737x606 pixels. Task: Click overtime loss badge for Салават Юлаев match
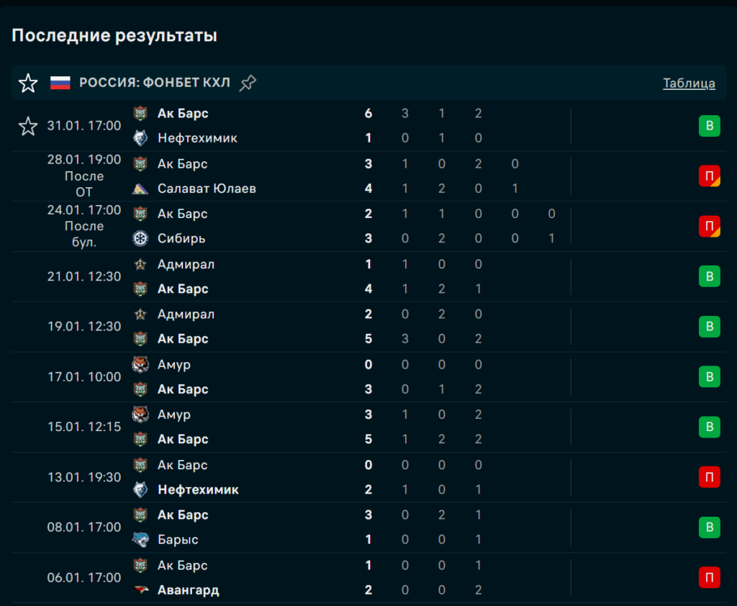coord(709,176)
